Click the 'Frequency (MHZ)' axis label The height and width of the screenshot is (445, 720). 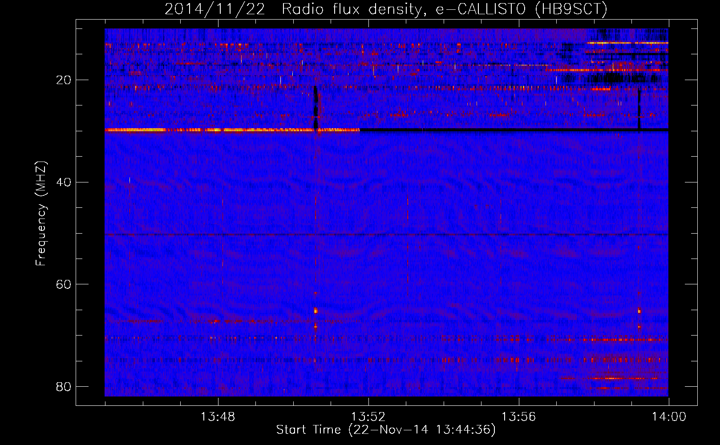click(41, 214)
